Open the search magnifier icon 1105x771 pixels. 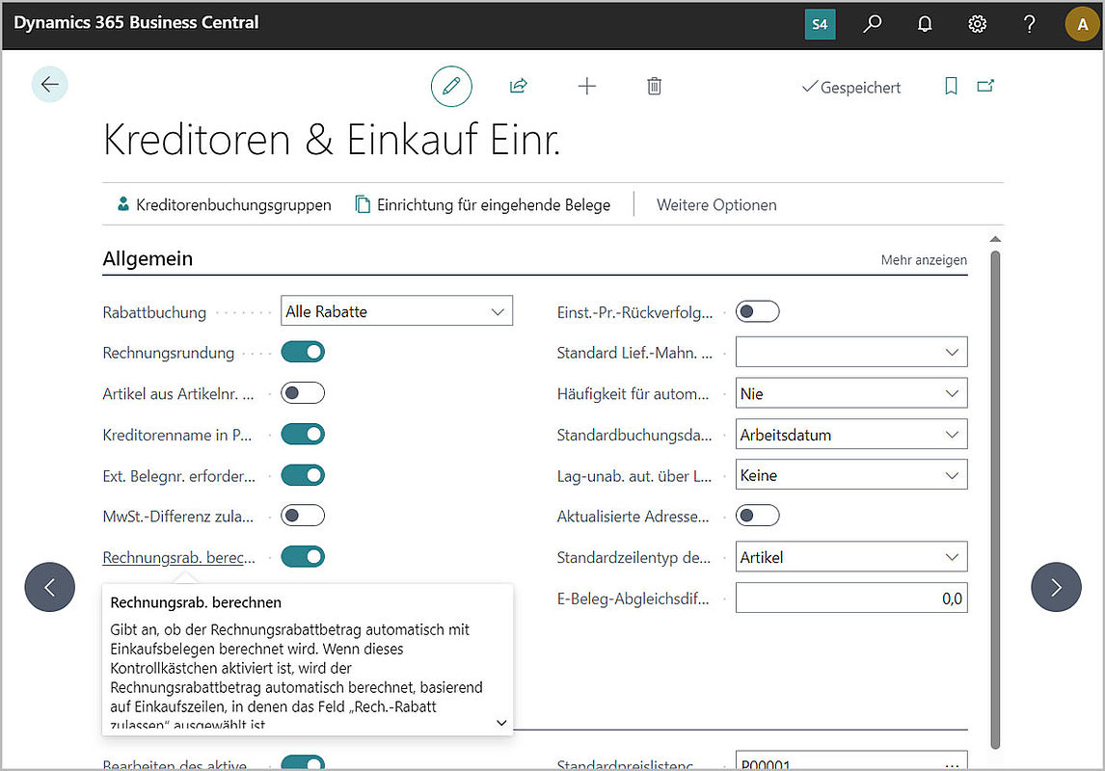click(873, 24)
